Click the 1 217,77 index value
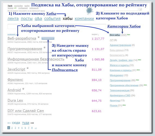The image size is (155, 136). click(98, 39)
